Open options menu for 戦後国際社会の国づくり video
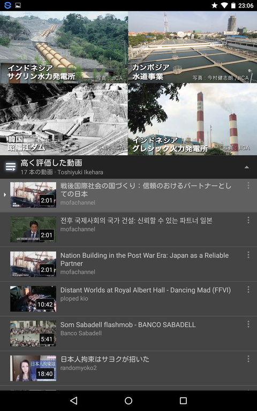This screenshot has width=257, height=411. coord(248,186)
